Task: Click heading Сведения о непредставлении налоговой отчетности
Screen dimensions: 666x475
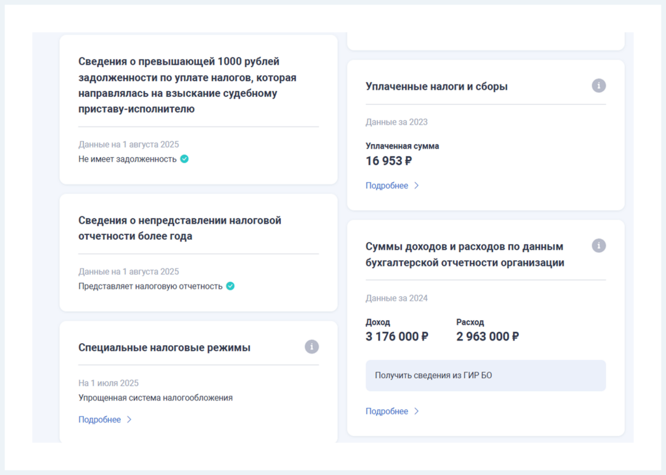Action: tap(180, 228)
